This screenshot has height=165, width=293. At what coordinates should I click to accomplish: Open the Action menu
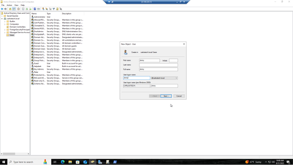click(9, 5)
